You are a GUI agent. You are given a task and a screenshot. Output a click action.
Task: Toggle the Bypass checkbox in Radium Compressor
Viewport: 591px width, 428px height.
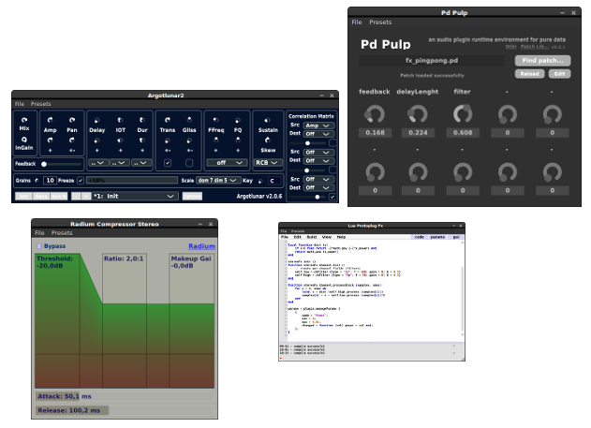39,246
